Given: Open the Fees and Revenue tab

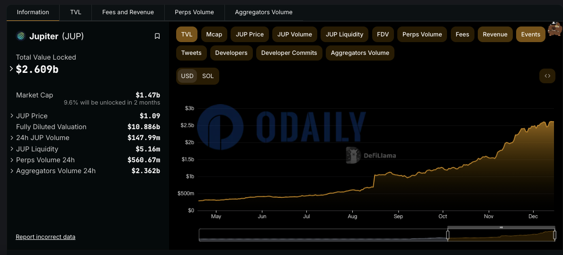Looking at the screenshot, I should pos(128,12).
